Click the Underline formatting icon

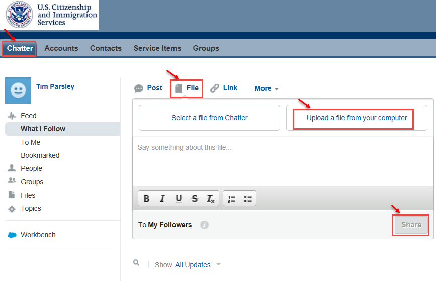pyautogui.click(x=179, y=199)
